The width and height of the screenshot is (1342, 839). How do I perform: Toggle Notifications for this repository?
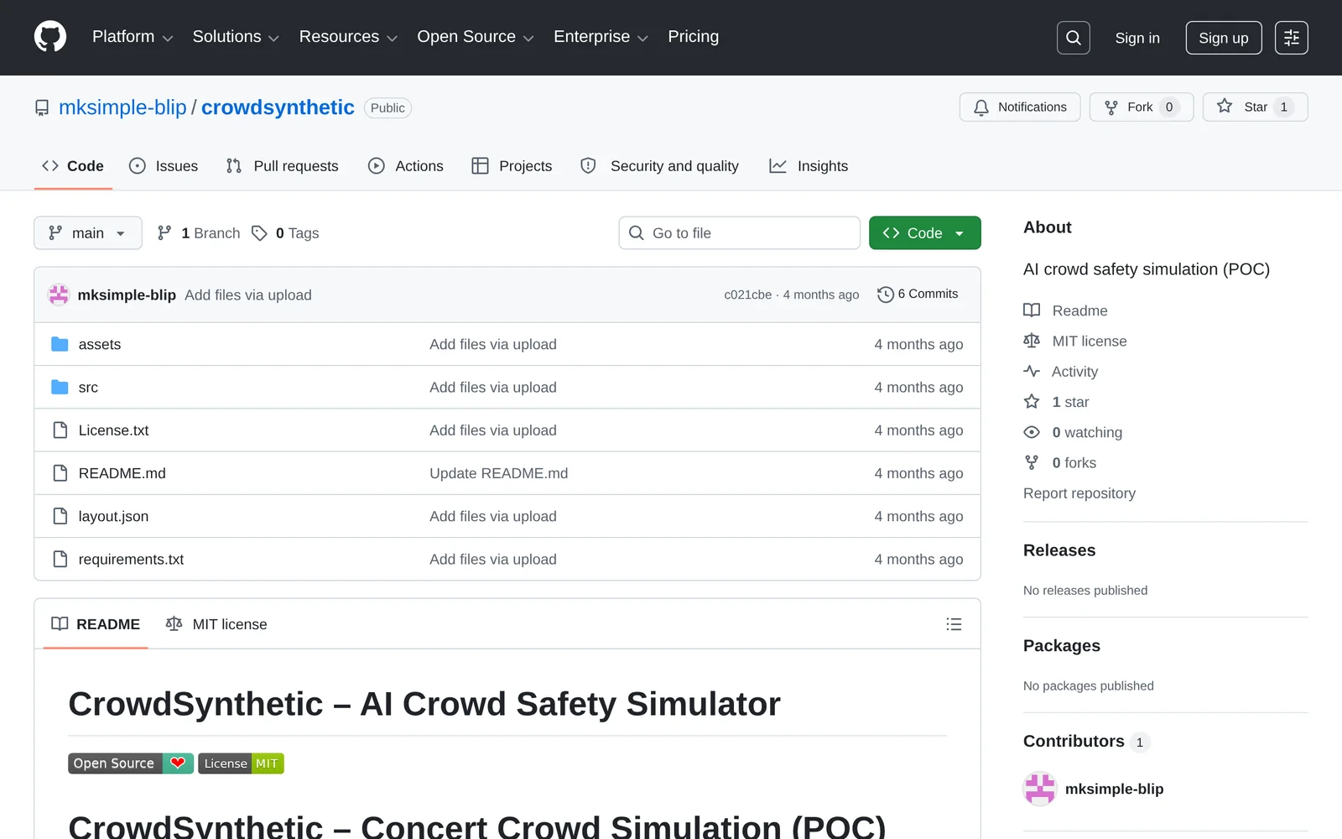tap(1019, 107)
